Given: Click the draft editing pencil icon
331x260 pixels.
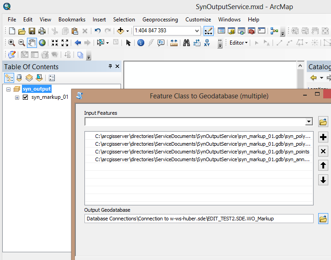Looking at the screenshot, I should tap(11, 55).
